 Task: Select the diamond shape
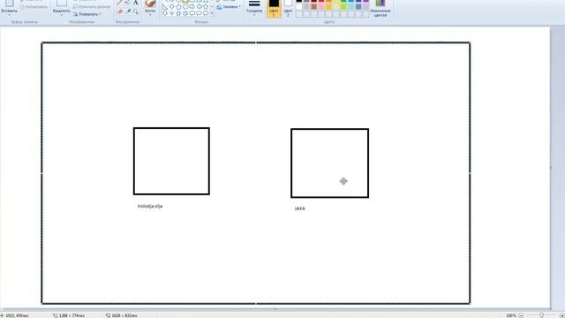171,6
